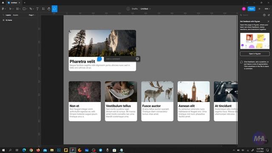Click the Fusce auctor deer image

pos(157,92)
